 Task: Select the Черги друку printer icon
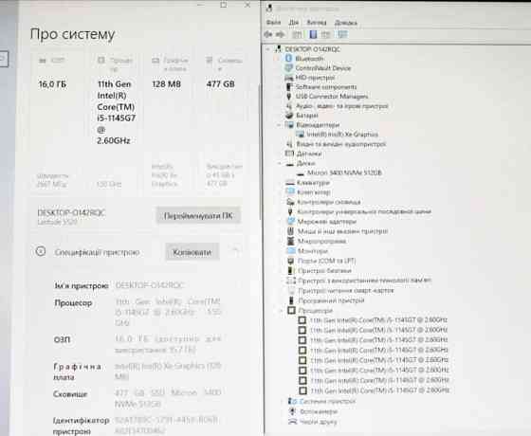click(292, 422)
